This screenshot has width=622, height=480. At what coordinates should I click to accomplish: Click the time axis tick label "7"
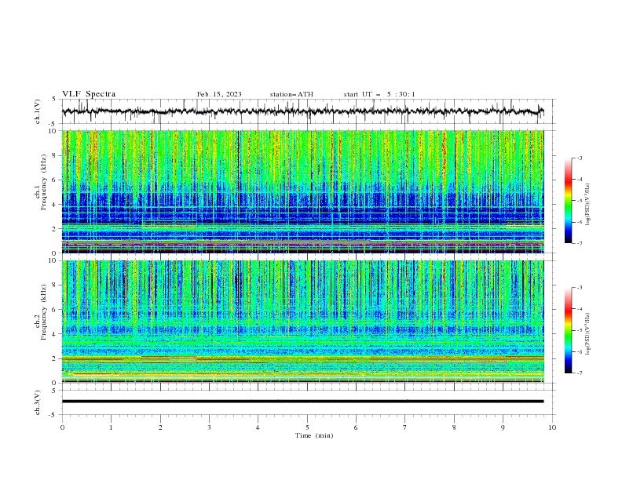coord(404,427)
